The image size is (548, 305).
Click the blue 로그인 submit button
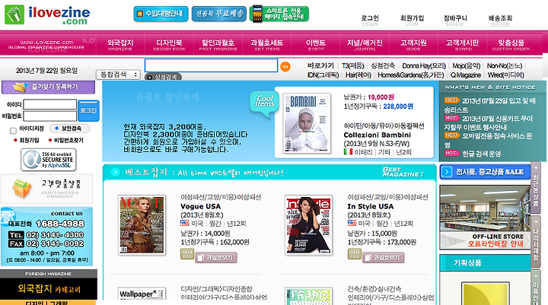click(88, 111)
